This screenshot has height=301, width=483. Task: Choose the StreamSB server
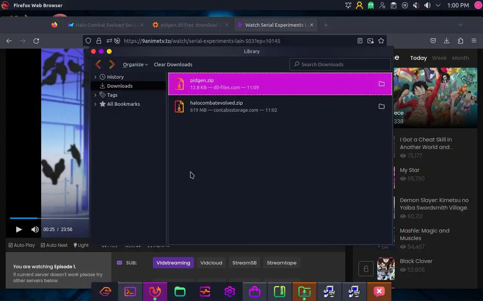[x=245, y=263]
